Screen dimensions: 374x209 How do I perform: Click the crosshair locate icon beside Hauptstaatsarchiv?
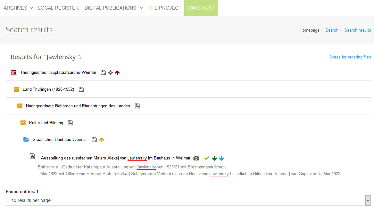[x=110, y=73]
